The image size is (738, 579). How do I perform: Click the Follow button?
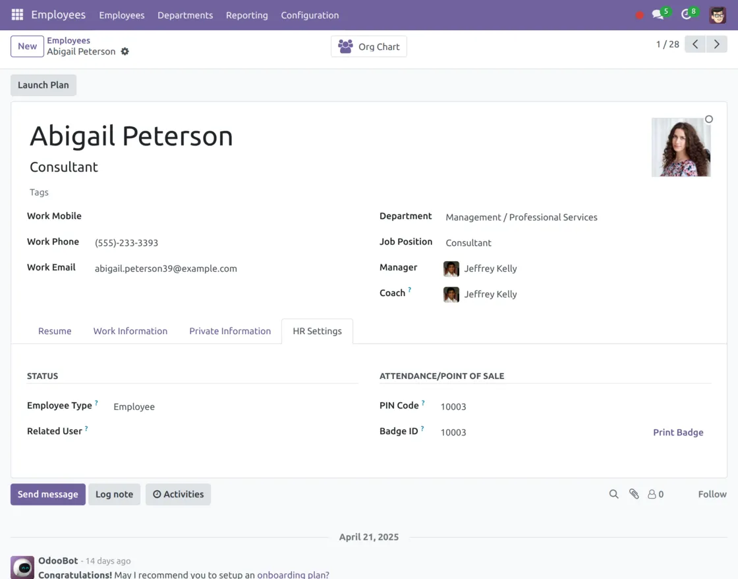tap(712, 494)
